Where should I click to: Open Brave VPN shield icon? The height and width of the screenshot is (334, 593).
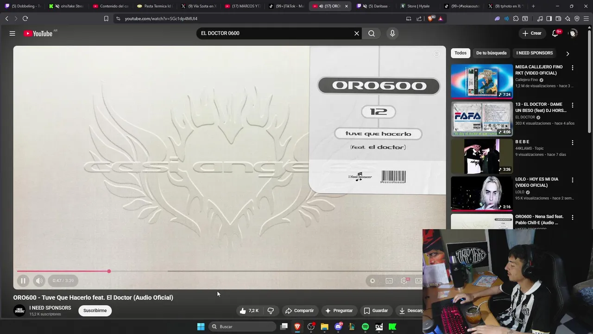coord(577,19)
